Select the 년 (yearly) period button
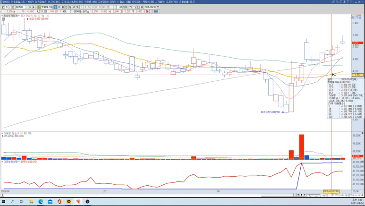 [x=67, y=7]
